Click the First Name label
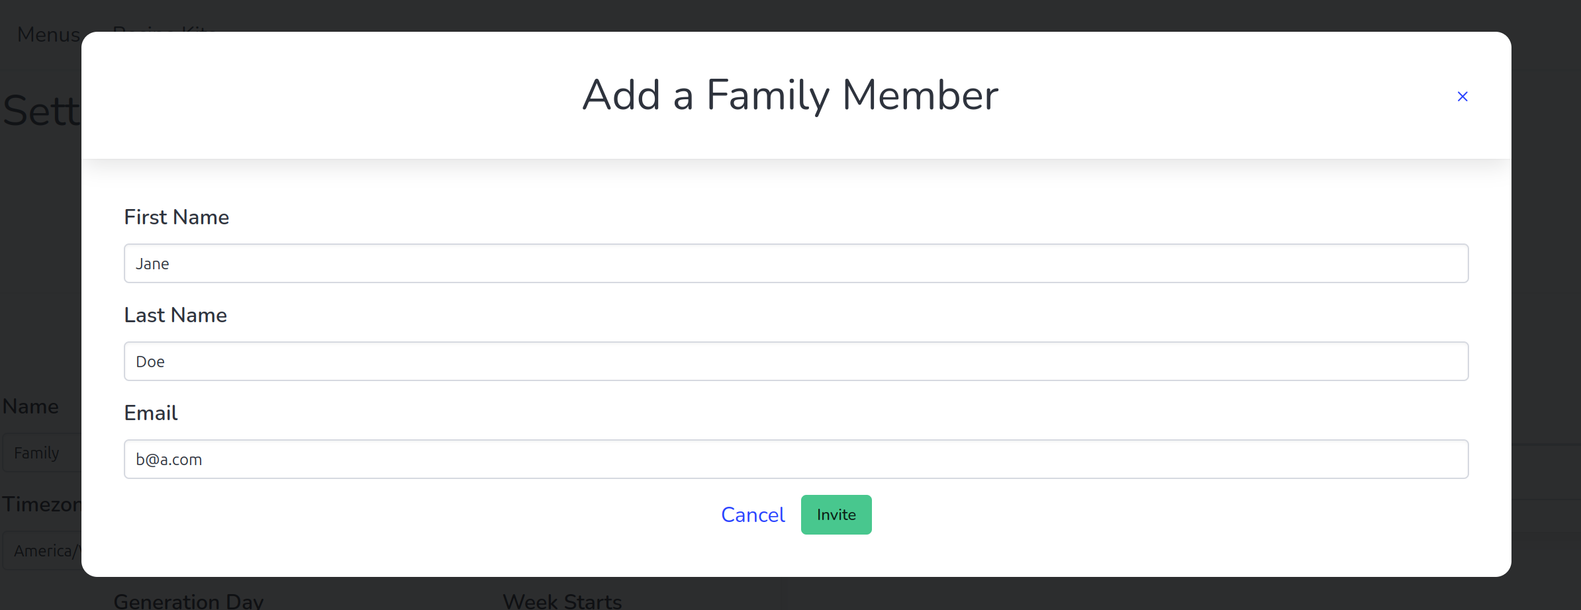Image resolution: width=1581 pixels, height=610 pixels. [x=177, y=217]
